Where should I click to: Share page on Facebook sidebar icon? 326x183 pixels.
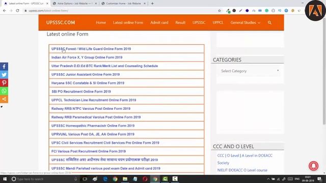(4, 67)
